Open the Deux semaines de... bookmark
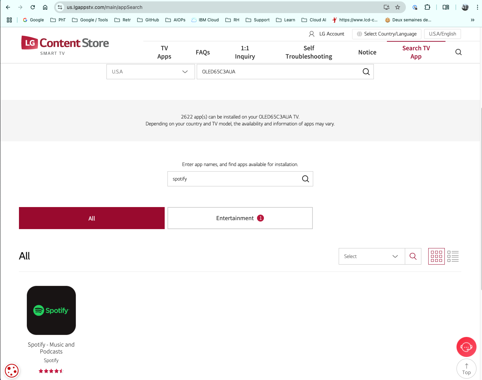Screen dimensions: 482x380 click(408, 20)
